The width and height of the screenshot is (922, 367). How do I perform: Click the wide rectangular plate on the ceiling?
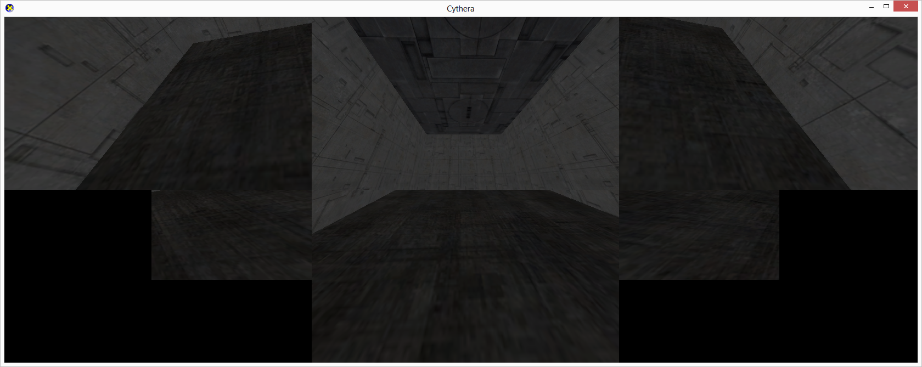466,67
